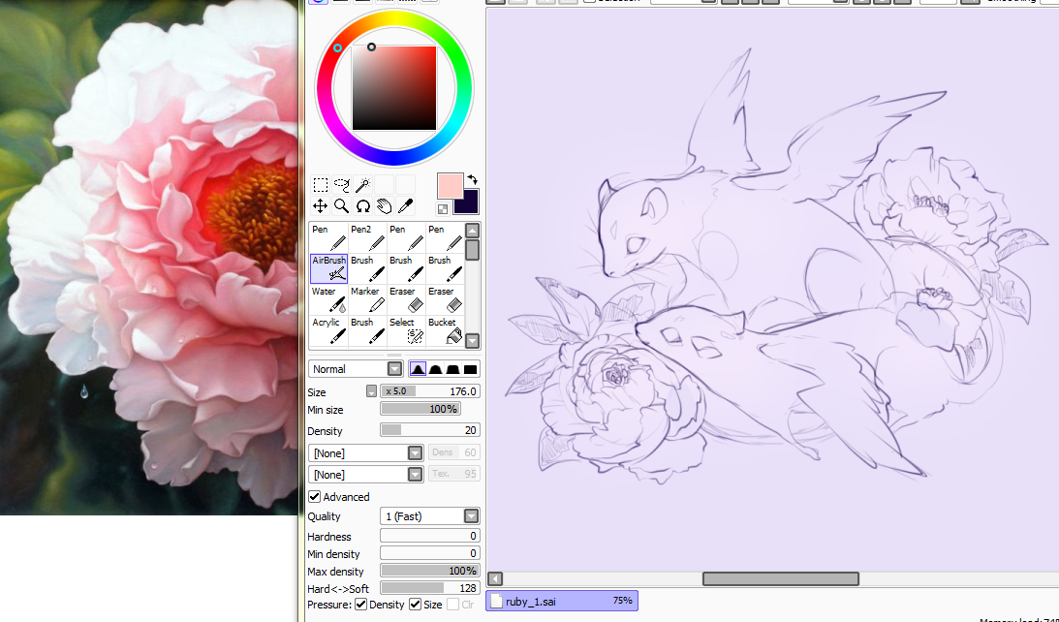Select the zoom magnifier tool
This screenshot has width=1059, height=622.
click(342, 206)
